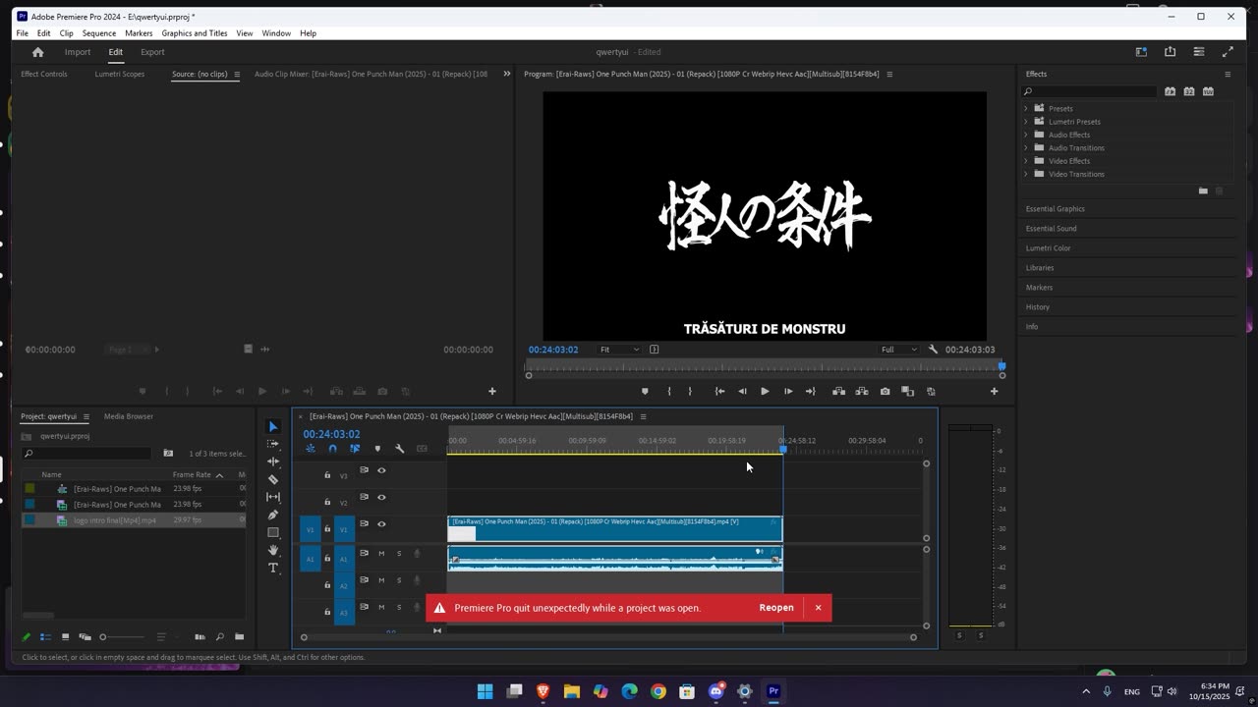The image size is (1258, 707).
Task: Play the sequence in the Program monitor
Action: pyautogui.click(x=765, y=391)
